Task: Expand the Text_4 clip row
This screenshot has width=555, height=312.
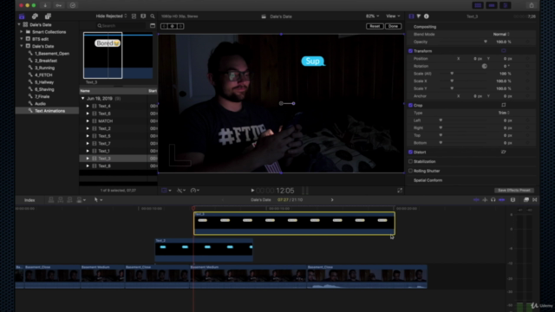Action: pyautogui.click(x=88, y=106)
